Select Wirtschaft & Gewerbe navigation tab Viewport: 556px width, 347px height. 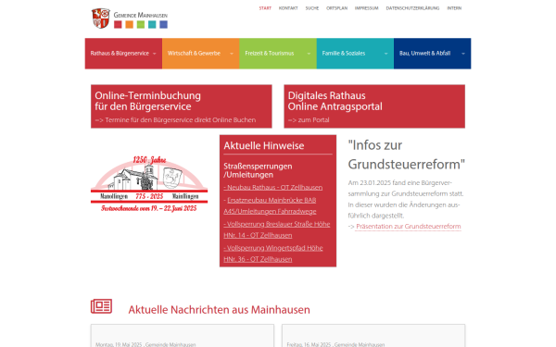pos(201,54)
